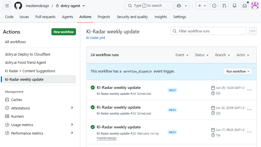Click the ki-radar.yml file link
The height and width of the screenshot is (147, 261).
(x=96, y=38)
